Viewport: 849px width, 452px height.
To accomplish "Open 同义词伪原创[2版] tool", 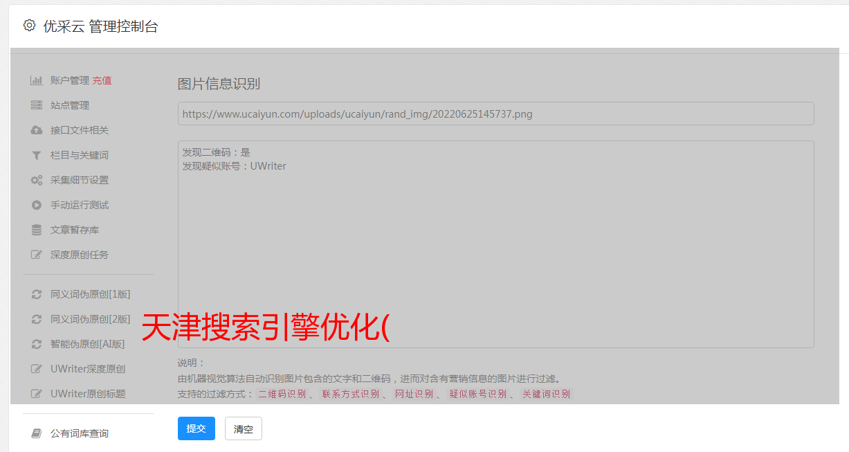I will coord(91,319).
